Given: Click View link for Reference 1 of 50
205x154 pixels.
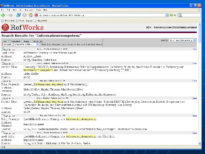Looking at the screenshot, I should [x=195, y=49].
